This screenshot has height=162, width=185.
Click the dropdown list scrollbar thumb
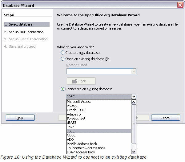tap(134, 124)
